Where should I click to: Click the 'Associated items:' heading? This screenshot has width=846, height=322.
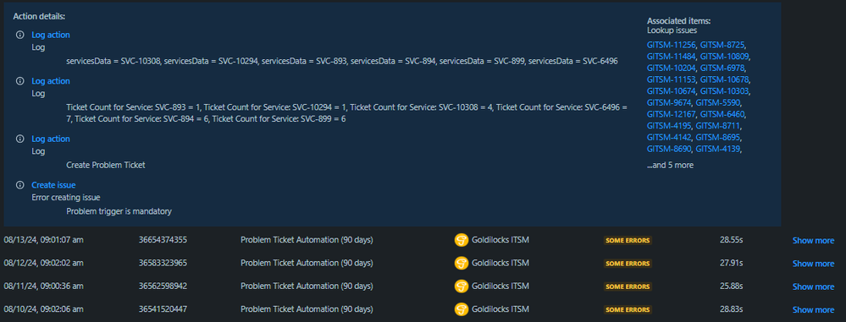click(x=678, y=21)
